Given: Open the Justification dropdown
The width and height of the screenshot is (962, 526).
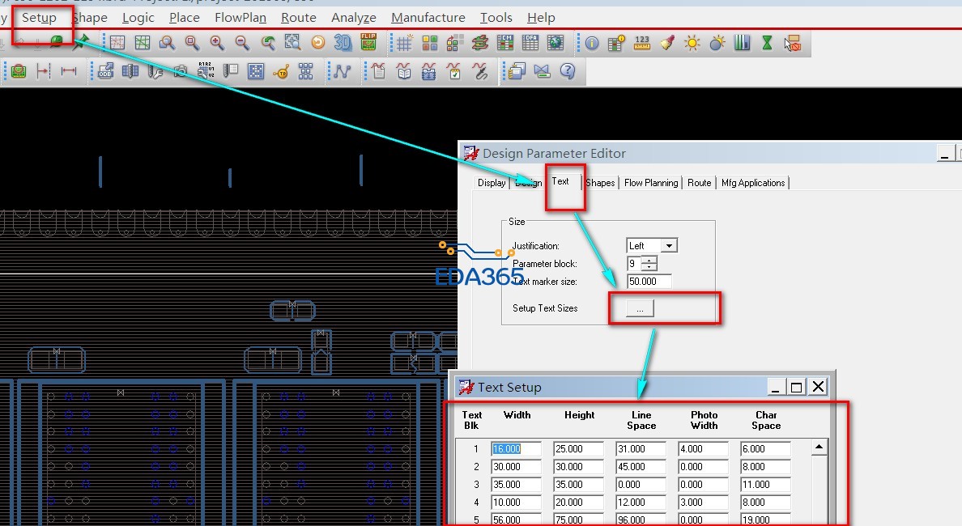Looking at the screenshot, I should click(669, 245).
